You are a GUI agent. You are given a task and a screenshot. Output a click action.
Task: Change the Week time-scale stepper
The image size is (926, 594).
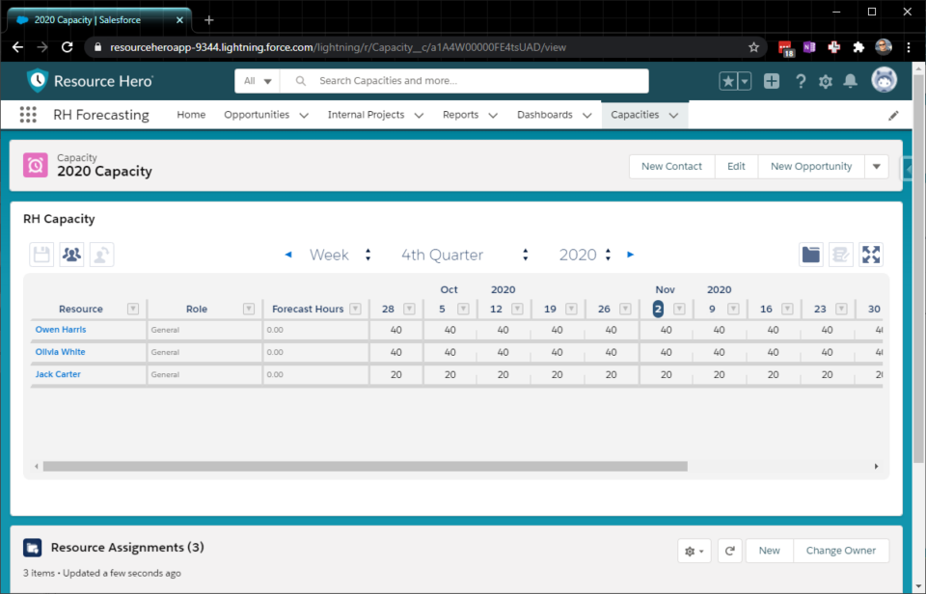(x=368, y=255)
